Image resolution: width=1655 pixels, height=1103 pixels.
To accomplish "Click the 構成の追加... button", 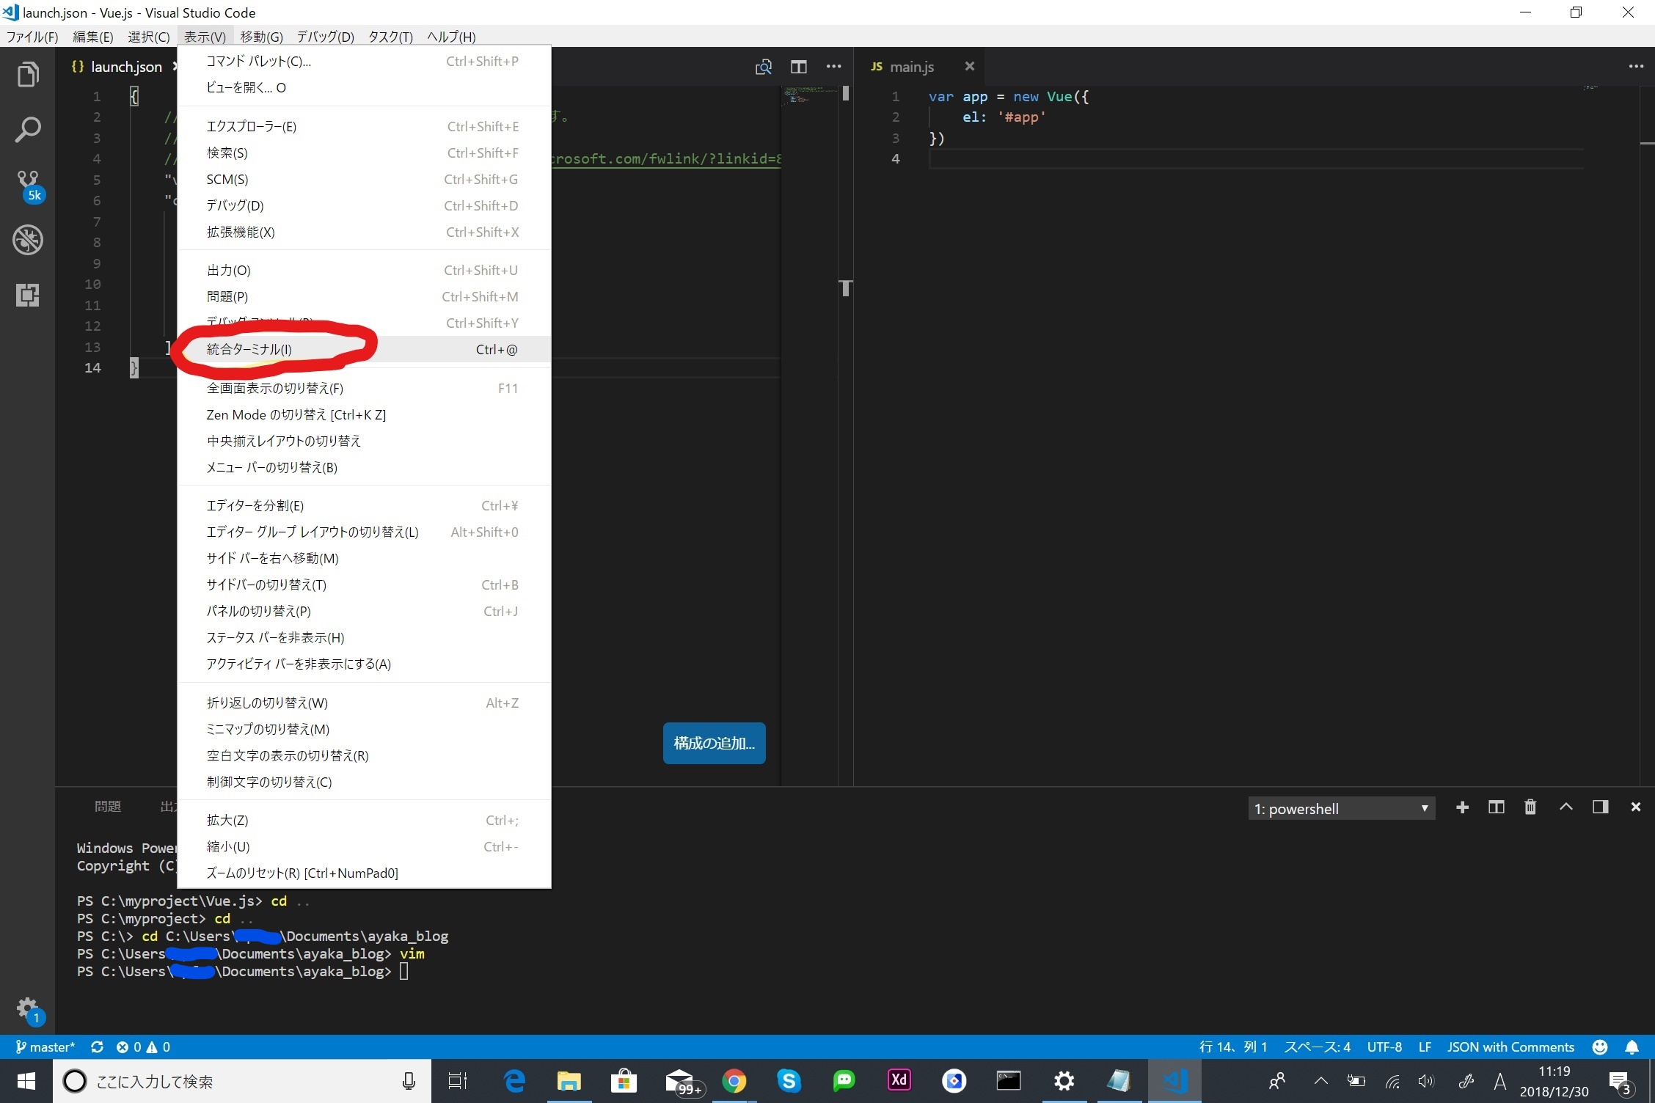I will (x=712, y=743).
